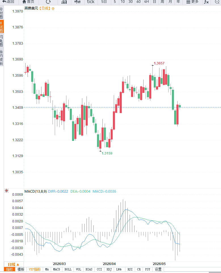This screenshot has height=273, width=221.
Task: Select the KDJ indicator
Action: pos(109,269)
